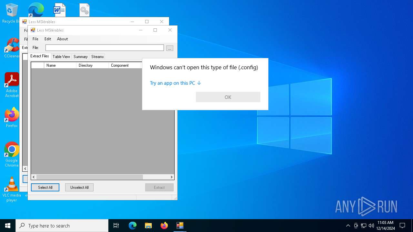Click the Select All button
413x232 pixels.
[x=45, y=187]
